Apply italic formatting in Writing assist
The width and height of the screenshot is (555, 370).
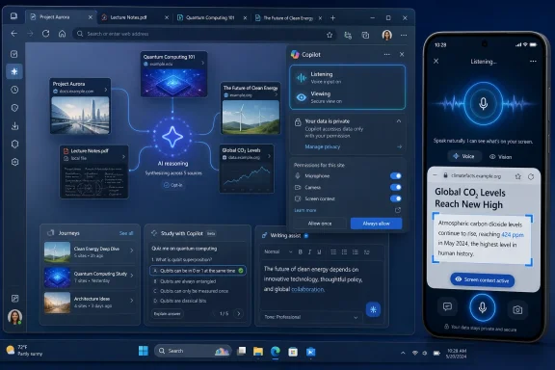[x=309, y=251]
